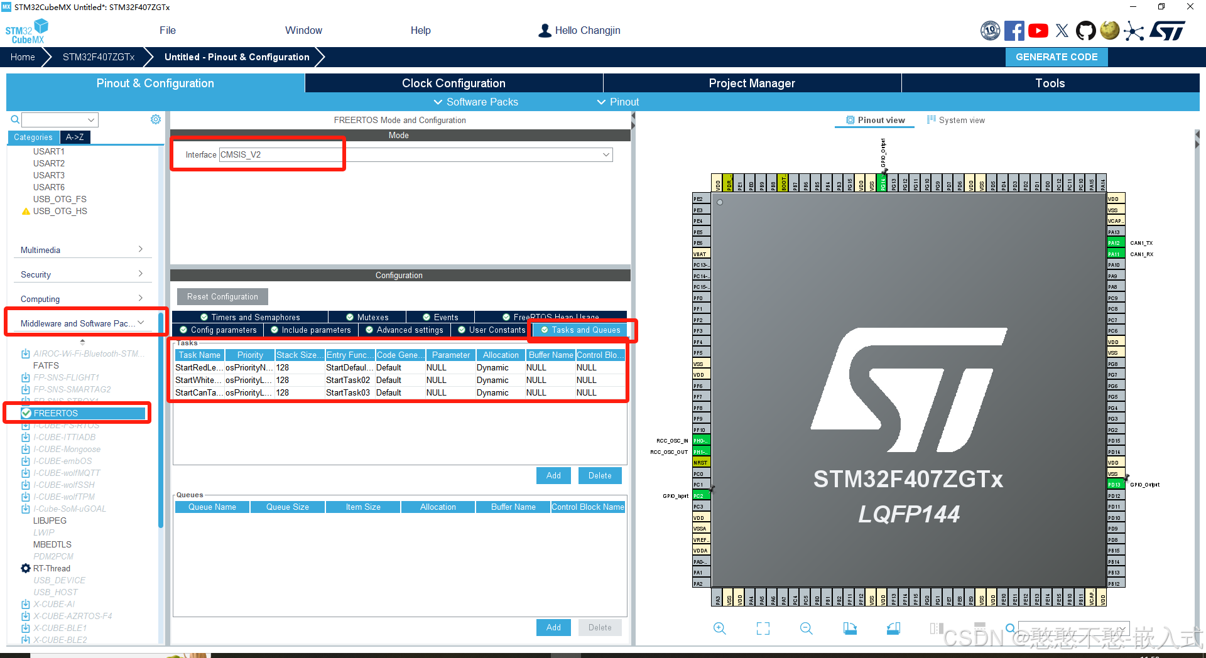Switch to Pinout view
Viewport: 1206px width, 658px height.
(875, 120)
